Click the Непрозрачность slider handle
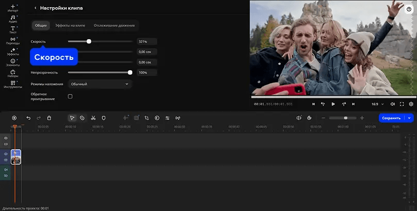Image resolution: width=417 pixels, height=211 pixels. point(130,73)
